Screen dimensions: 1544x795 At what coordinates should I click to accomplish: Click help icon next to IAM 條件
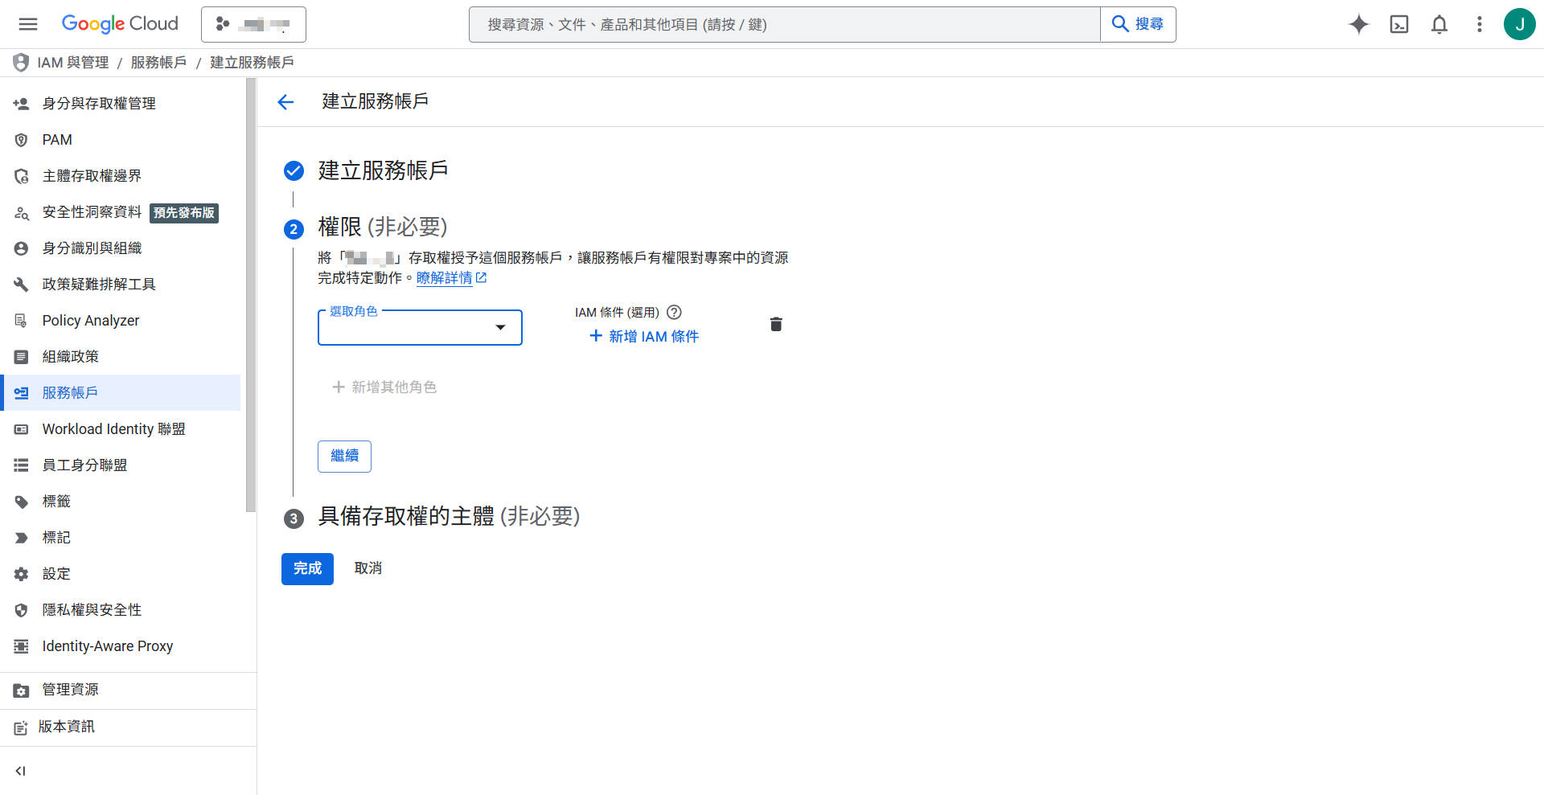click(x=674, y=312)
